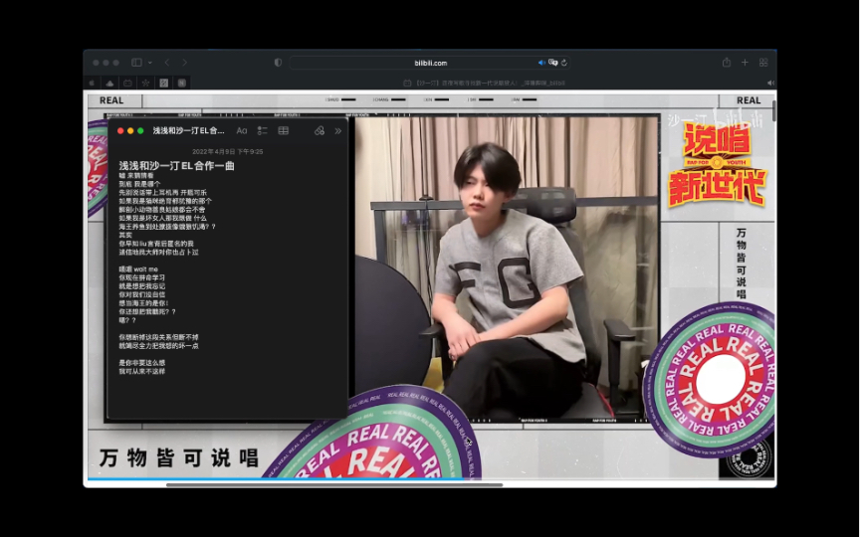Click the translate icon in address bar
Image resolution: width=860 pixels, height=537 pixels.
pyautogui.click(x=552, y=63)
